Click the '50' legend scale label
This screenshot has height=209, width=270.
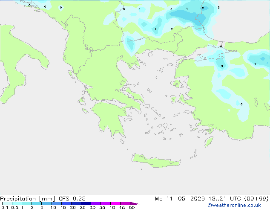click(132, 207)
